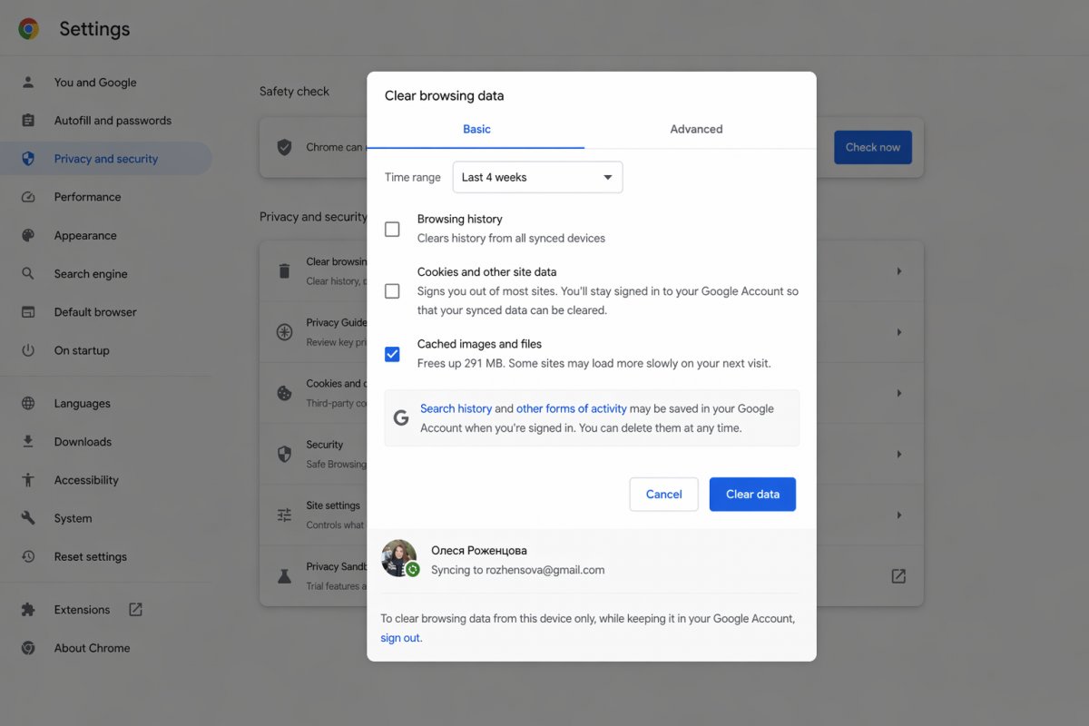This screenshot has height=726, width=1089.
Task: Select the Appearance palette icon
Action: pos(28,236)
